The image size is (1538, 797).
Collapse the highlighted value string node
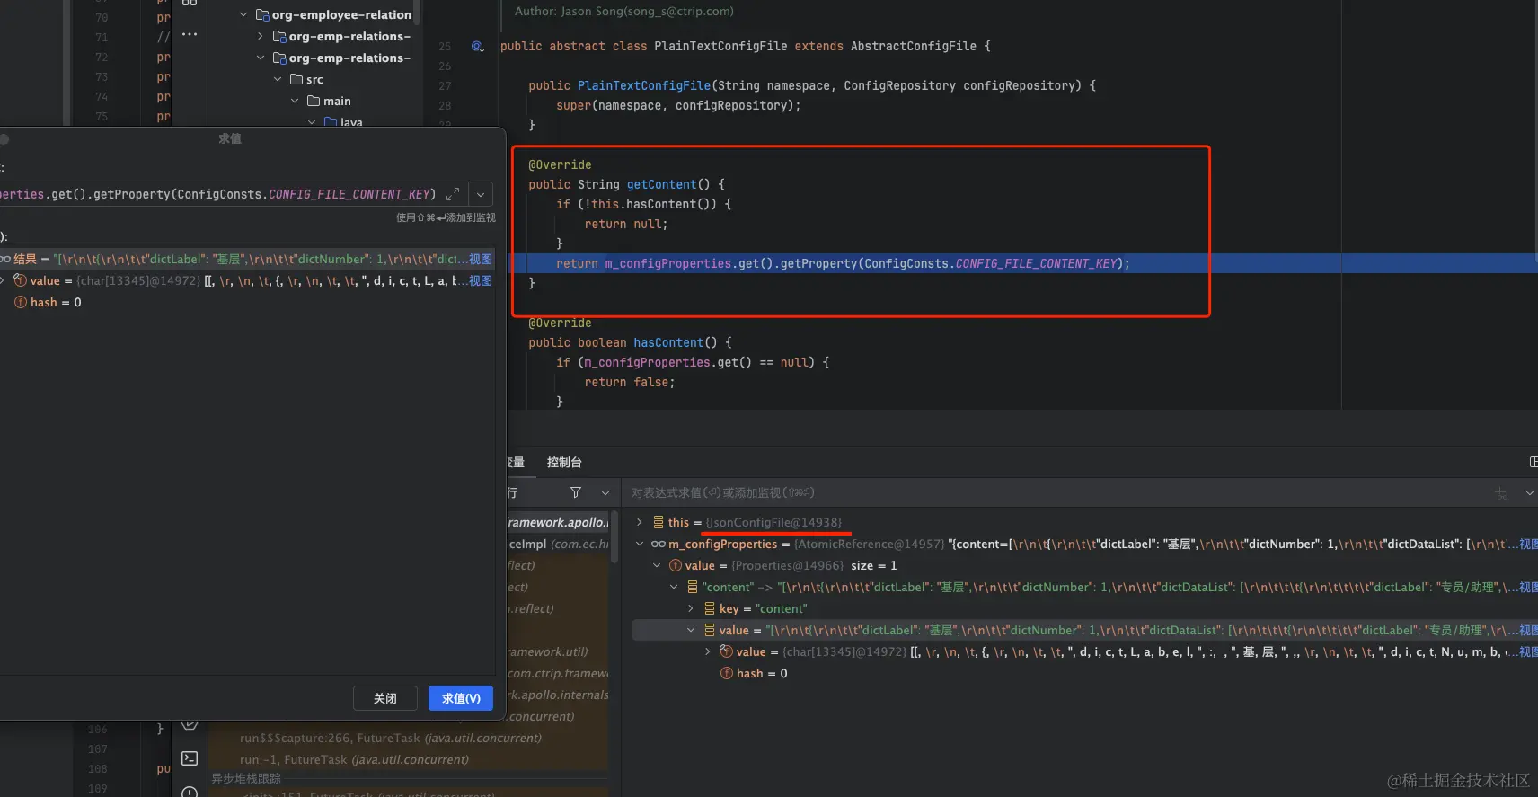(691, 630)
